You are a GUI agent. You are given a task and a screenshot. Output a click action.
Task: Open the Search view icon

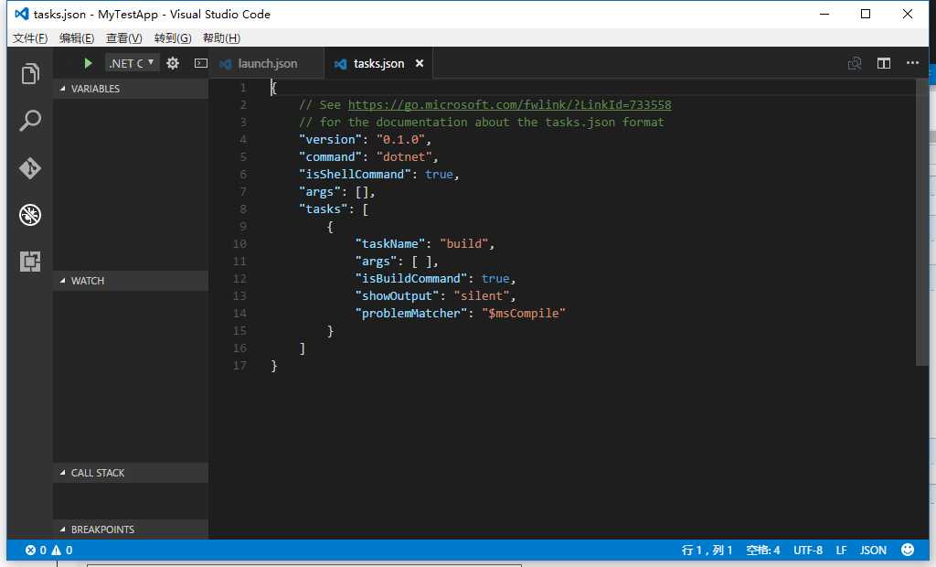[x=30, y=121]
